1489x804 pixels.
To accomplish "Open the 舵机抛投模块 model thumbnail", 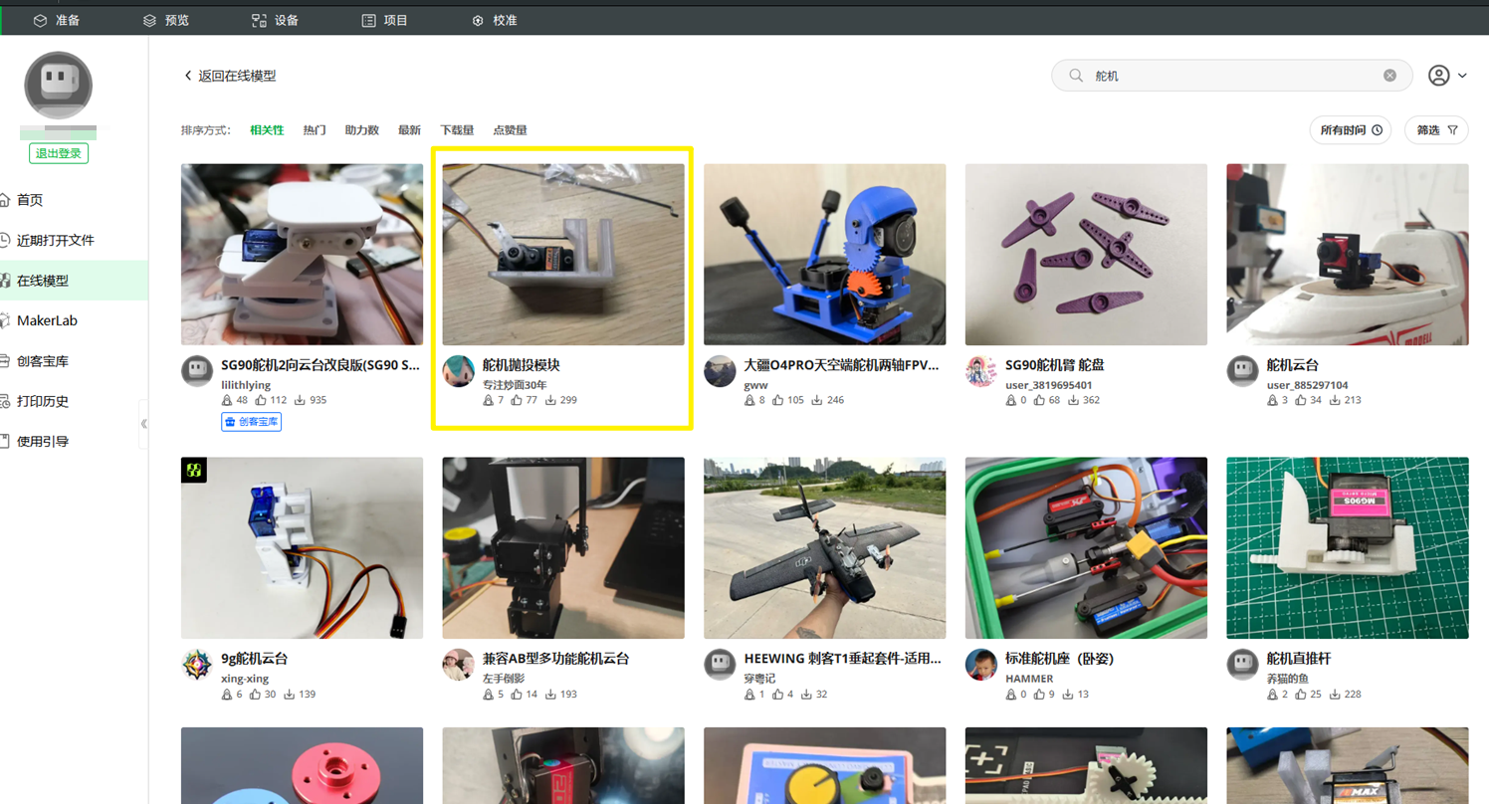I will (563, 255).
